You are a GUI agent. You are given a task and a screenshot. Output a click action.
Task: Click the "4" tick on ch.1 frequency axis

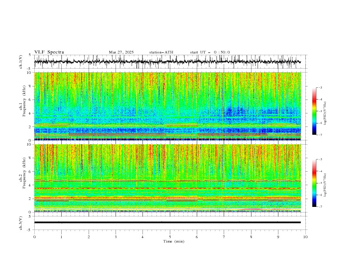pos(30,113)
